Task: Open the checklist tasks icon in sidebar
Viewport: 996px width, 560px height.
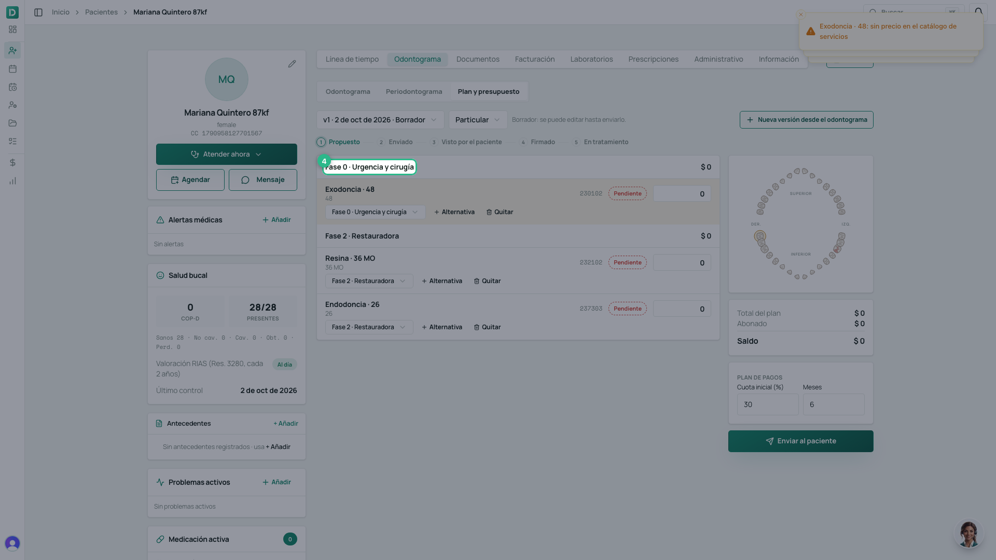Action: point(12,141)
